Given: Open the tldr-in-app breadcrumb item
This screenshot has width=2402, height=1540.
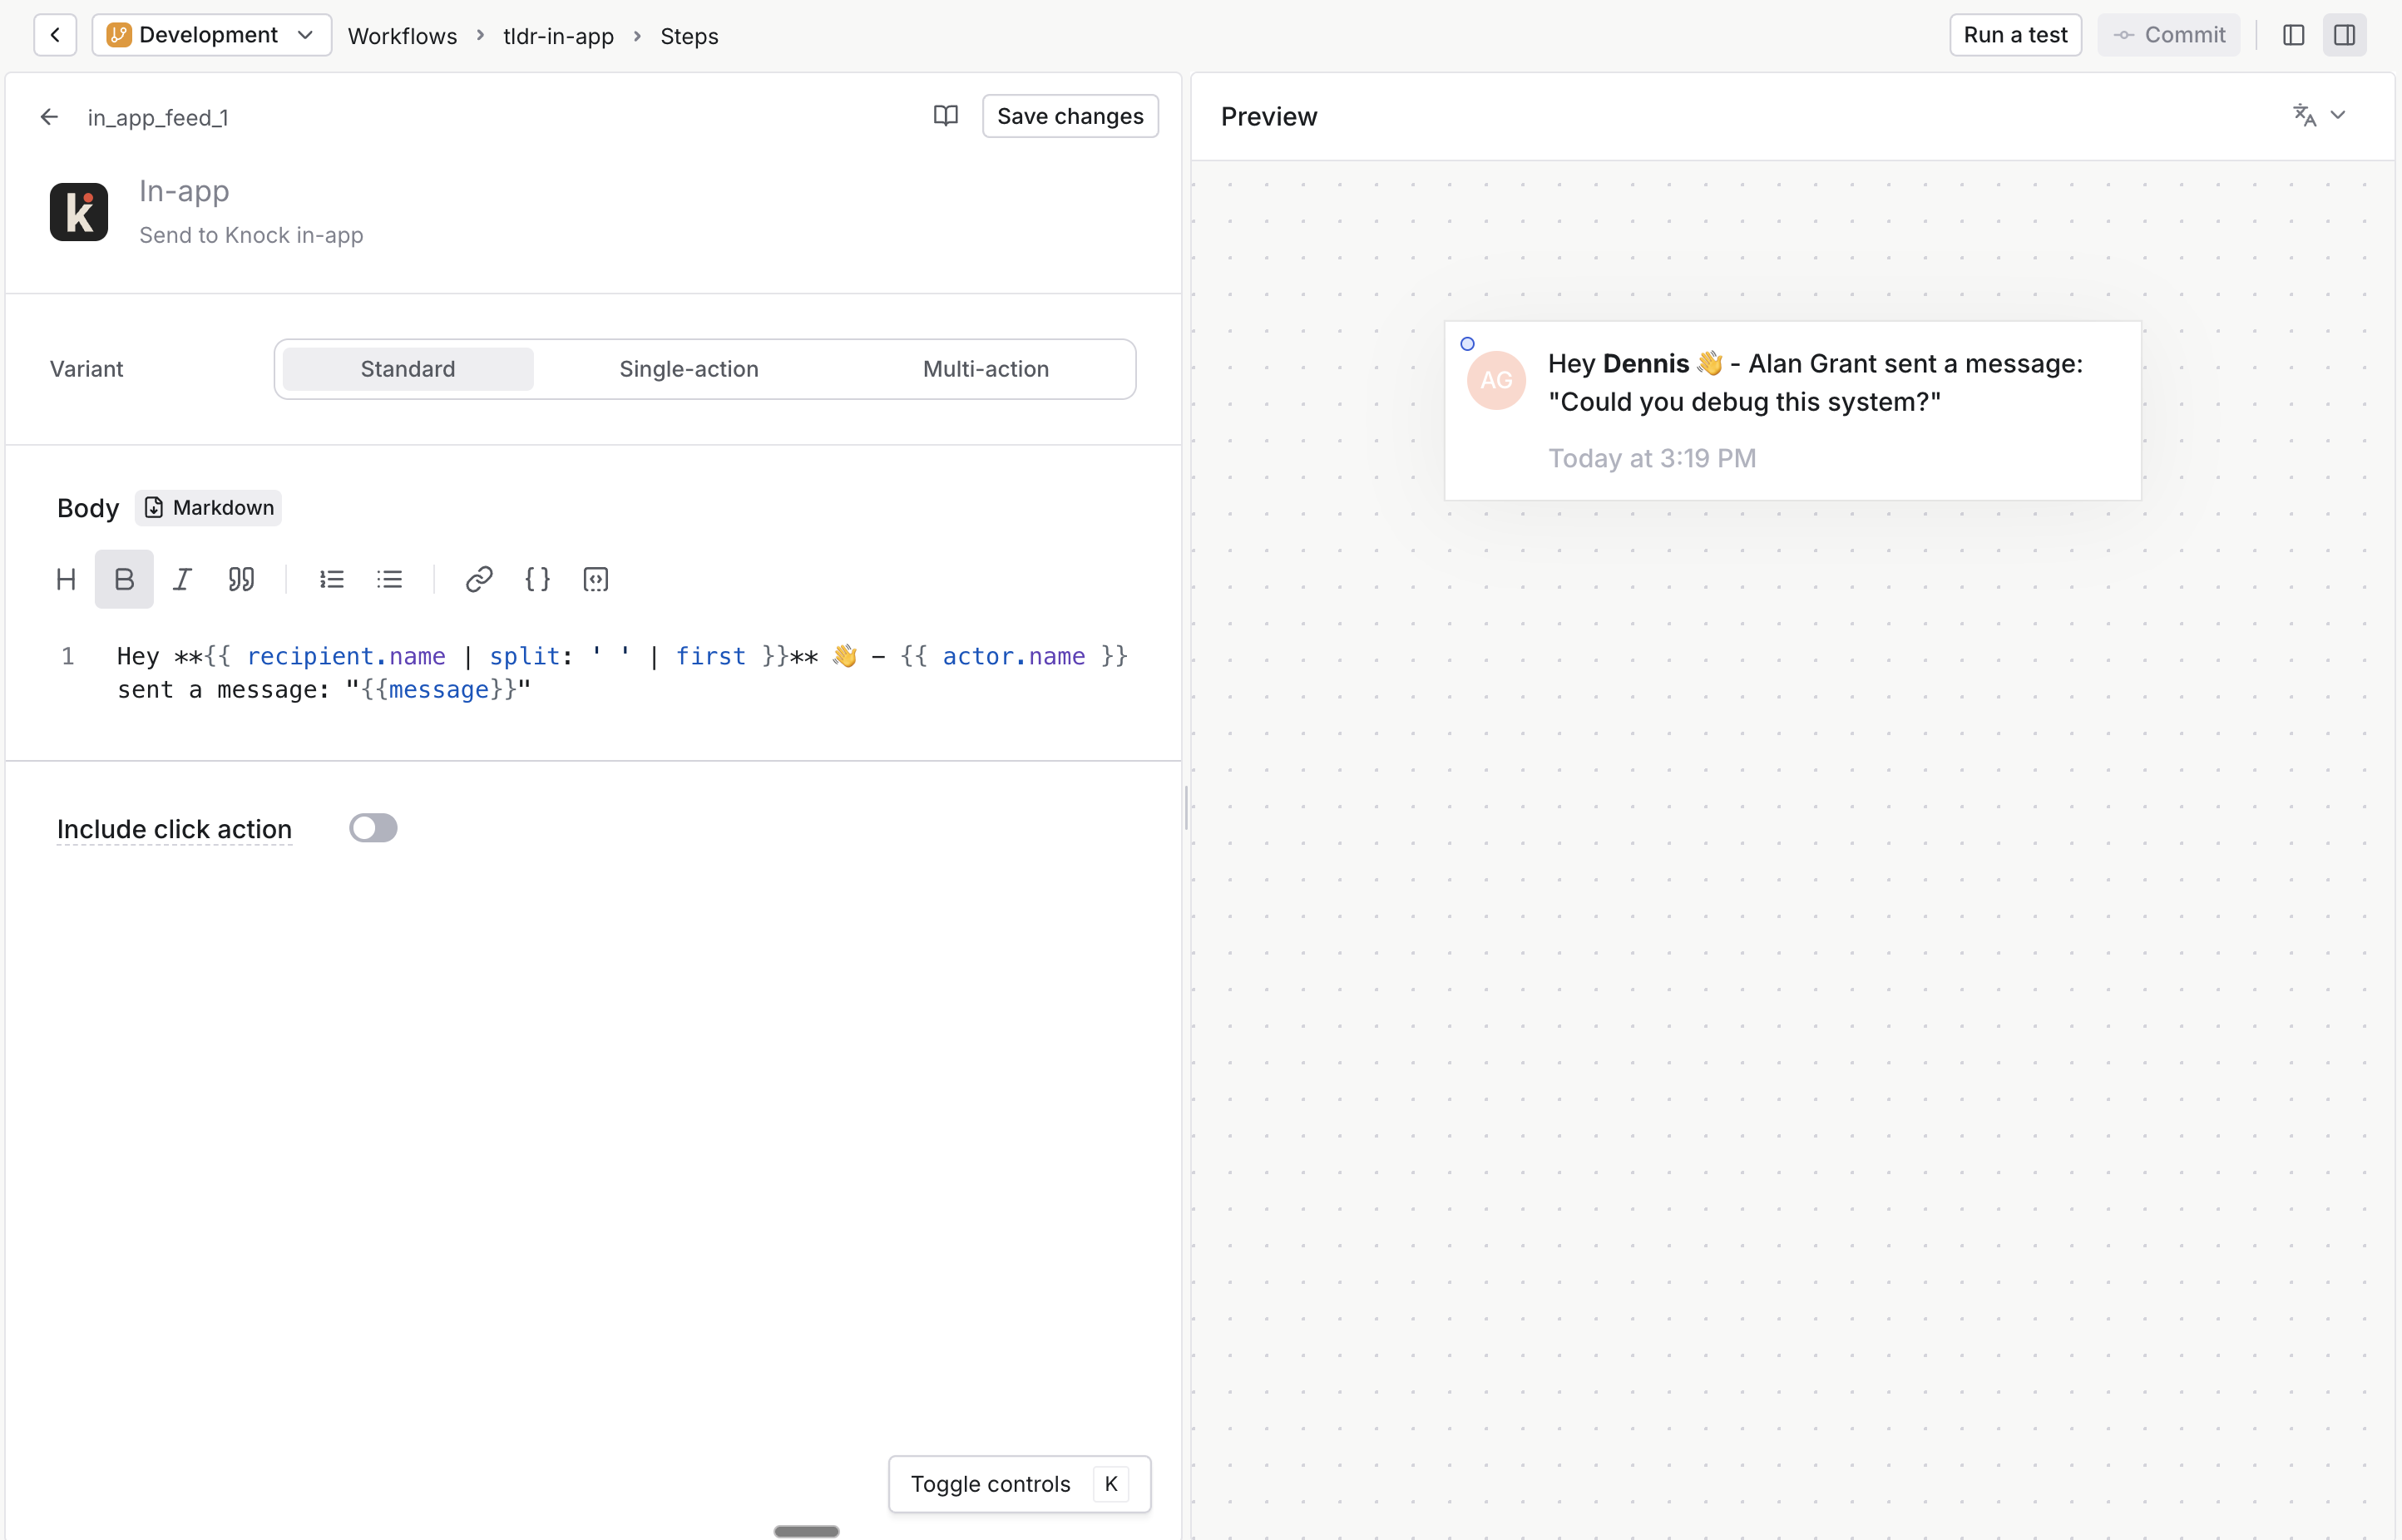Looking at the screenshot, I should pos(557,35).
